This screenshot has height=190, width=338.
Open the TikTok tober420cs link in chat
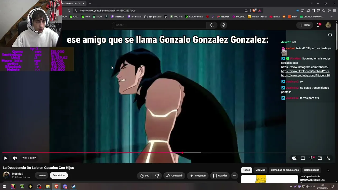(305, 71)
